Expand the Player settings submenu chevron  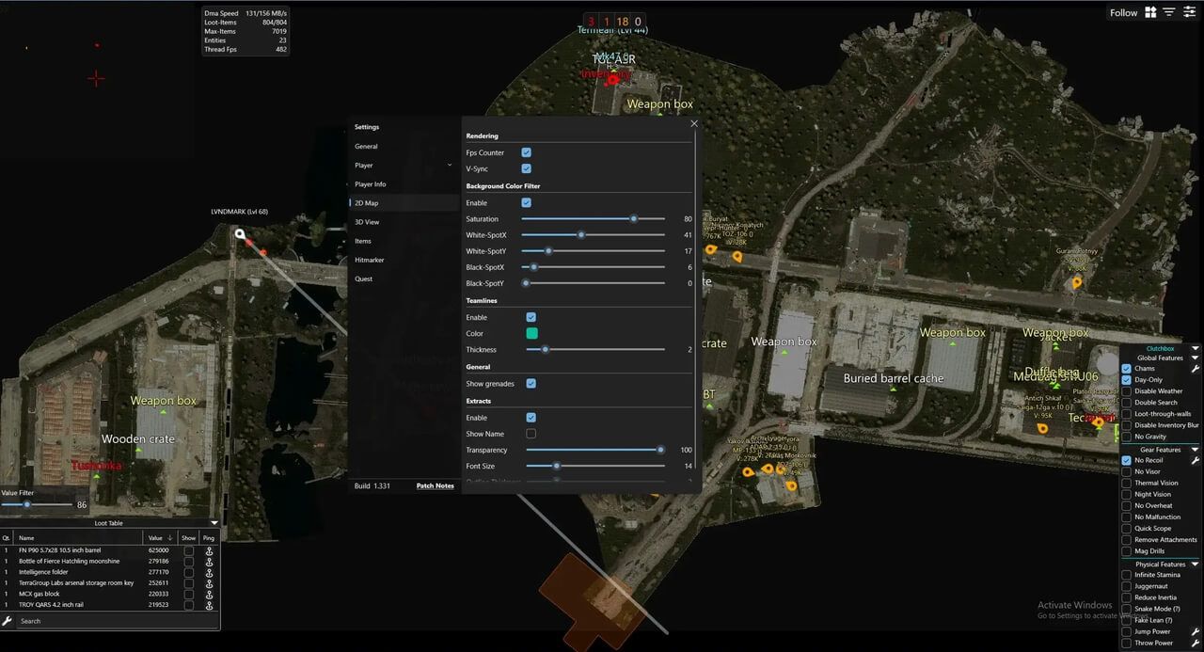[x=450, y=166]
